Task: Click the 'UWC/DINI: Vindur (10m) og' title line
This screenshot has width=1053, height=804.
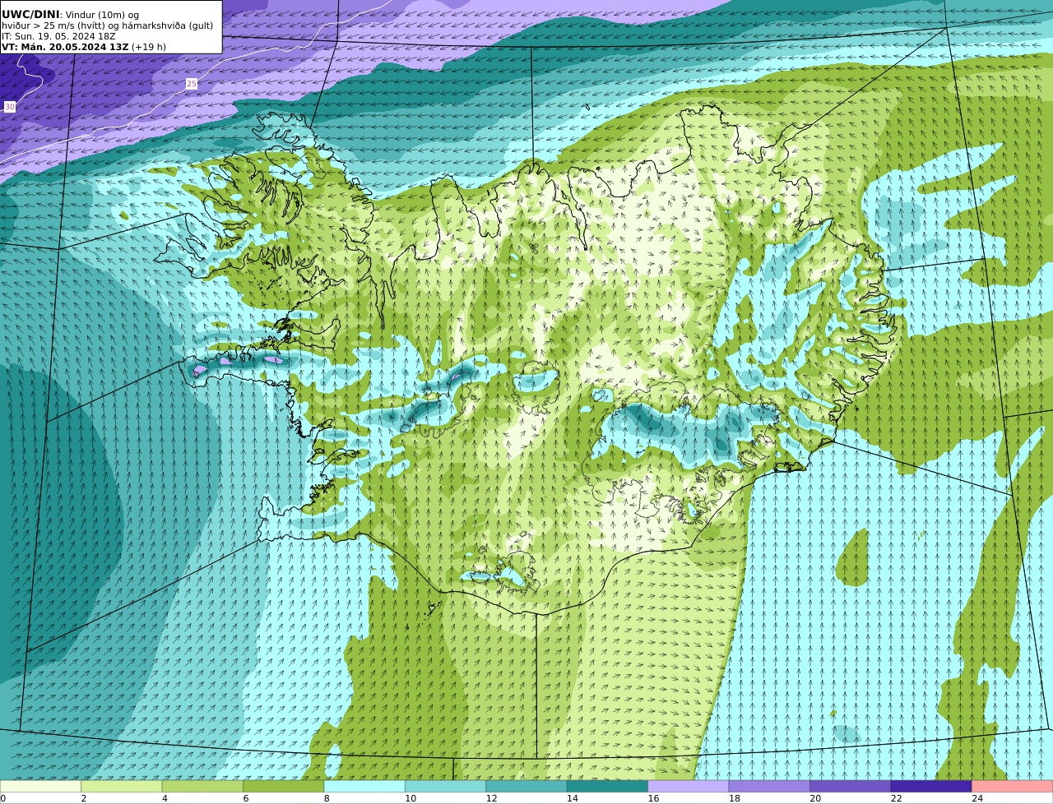Action: click(71, 15)
